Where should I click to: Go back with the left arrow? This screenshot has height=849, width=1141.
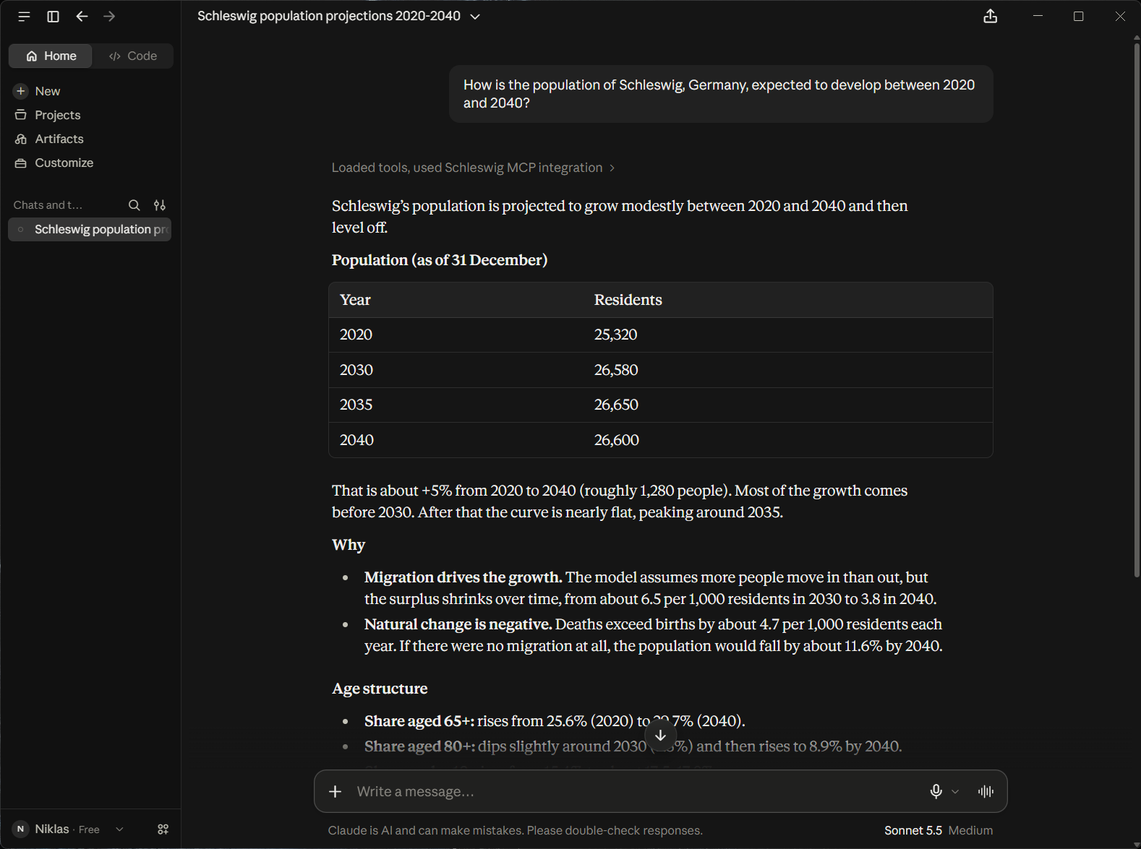[x=82, y=17]
